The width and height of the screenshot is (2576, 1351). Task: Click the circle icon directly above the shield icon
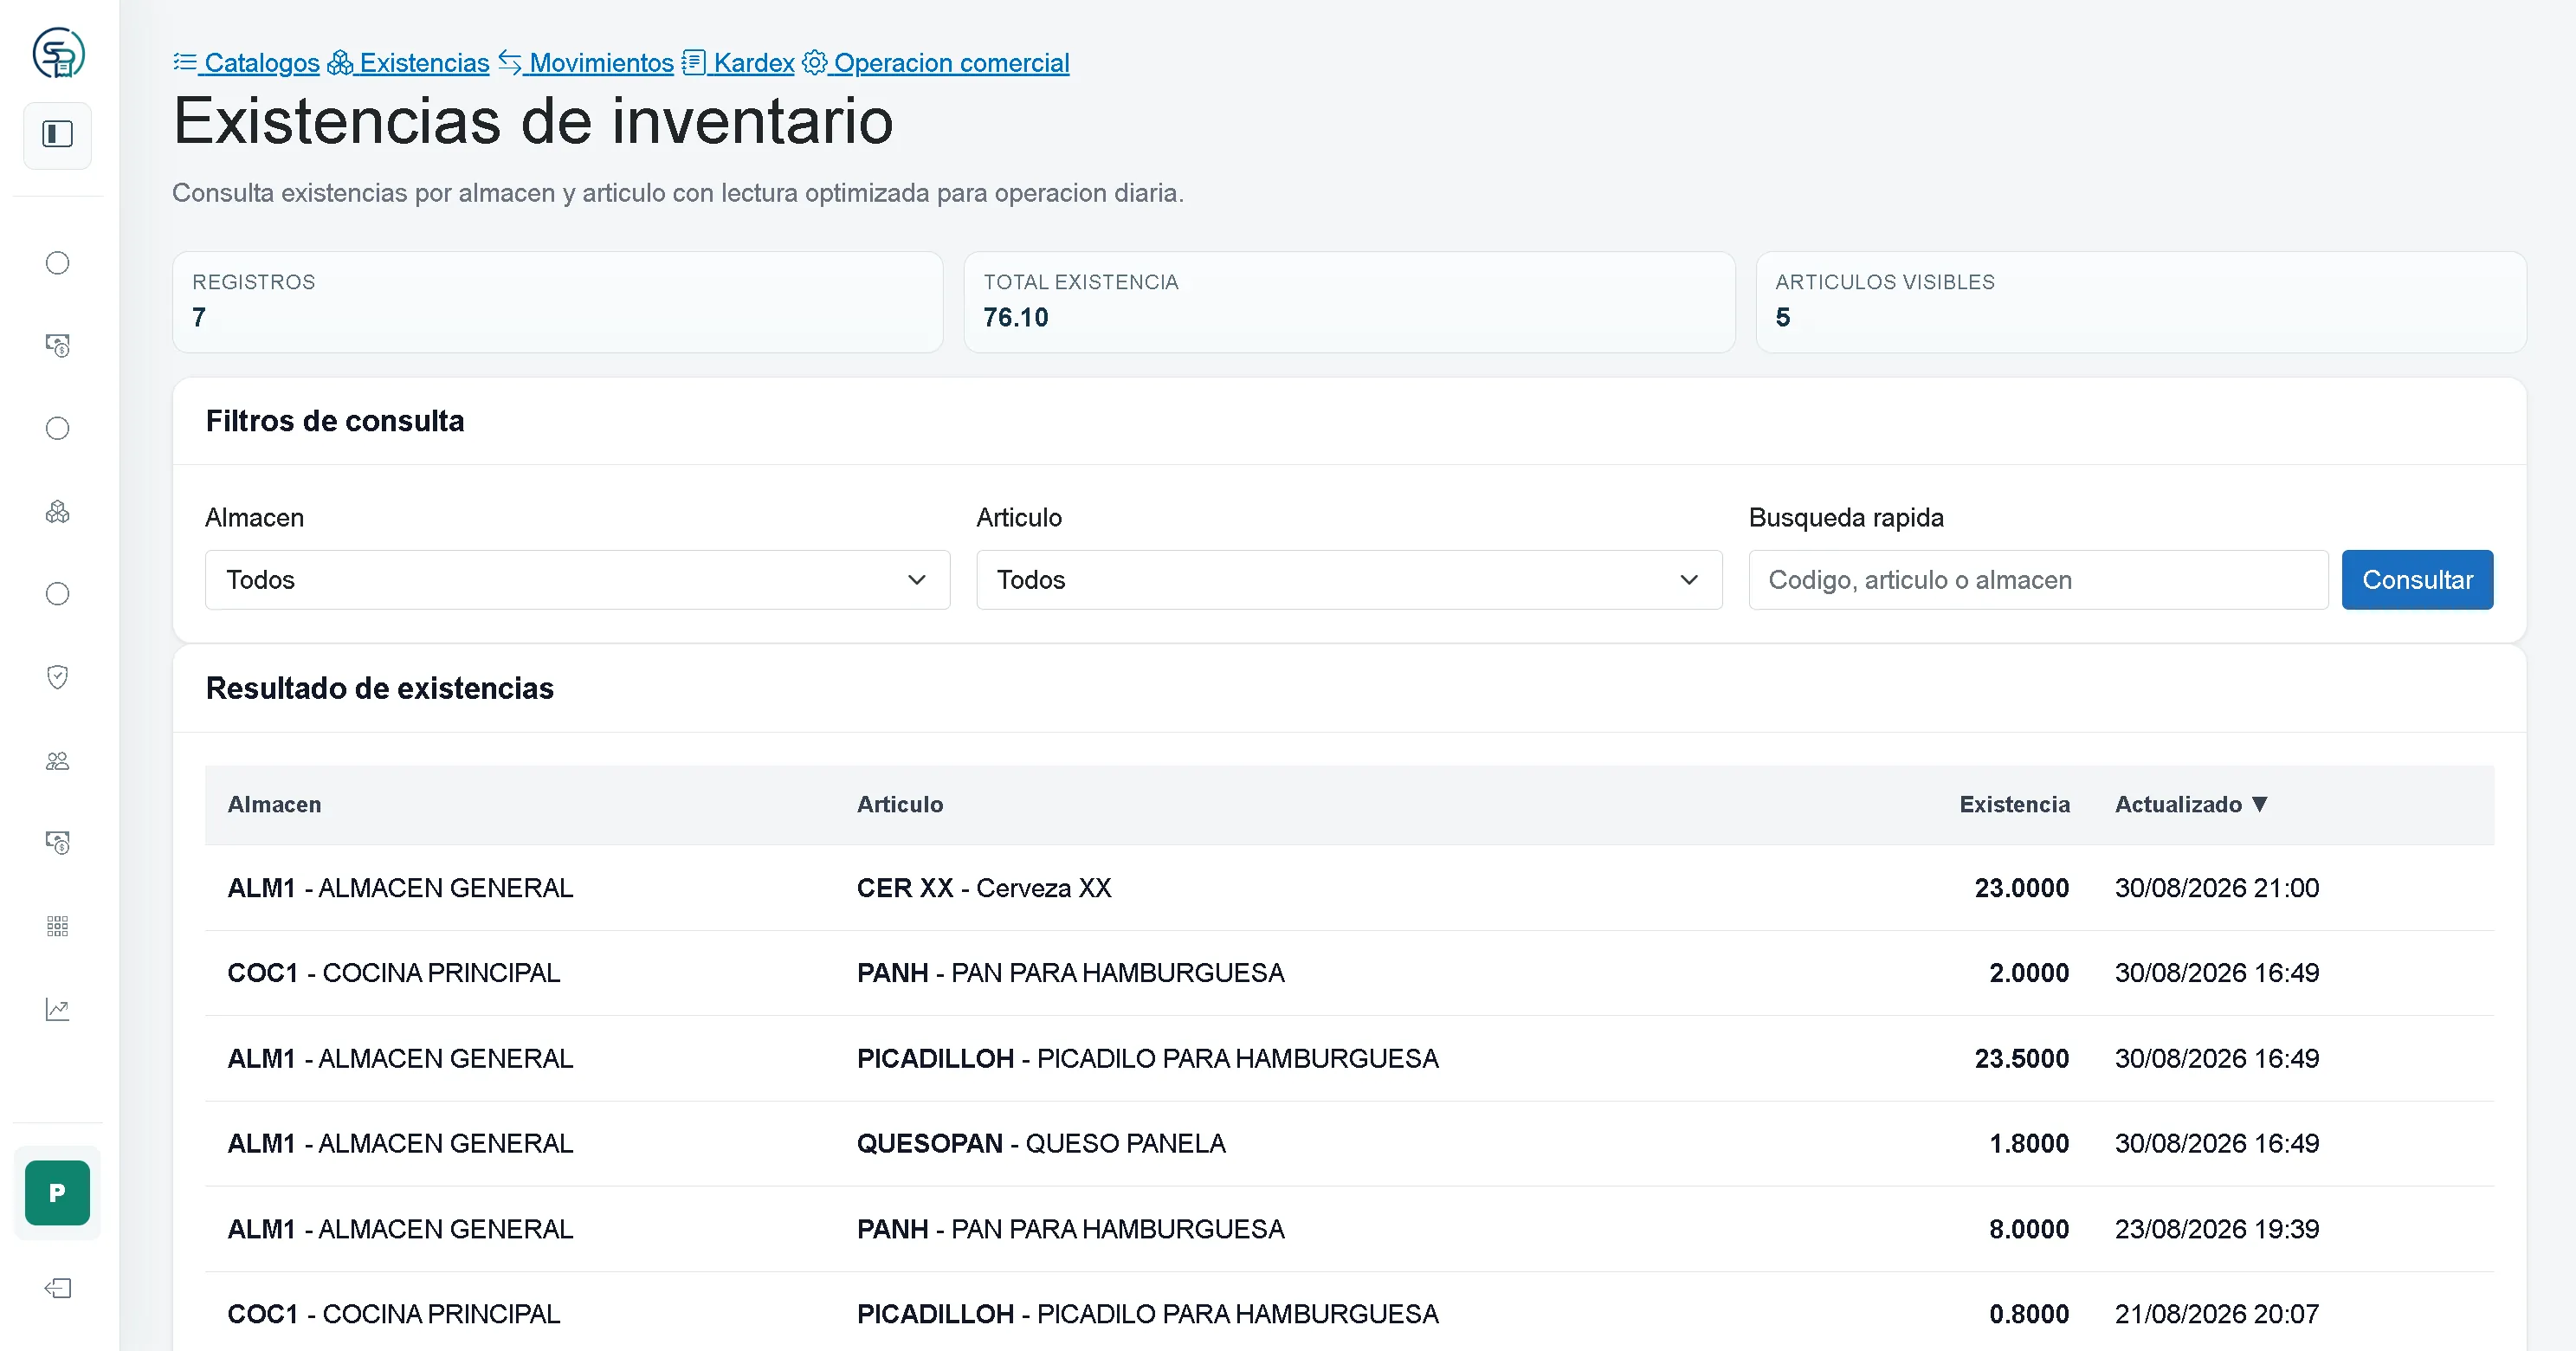pos(58,594)
